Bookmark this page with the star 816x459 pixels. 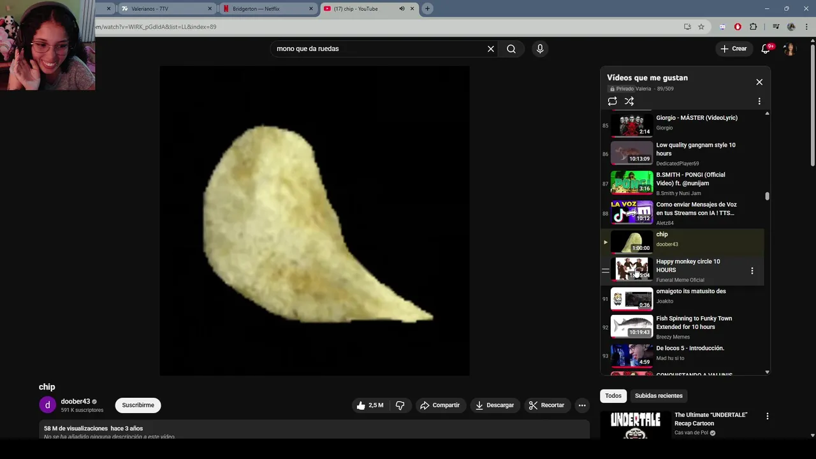coord(701,27)
